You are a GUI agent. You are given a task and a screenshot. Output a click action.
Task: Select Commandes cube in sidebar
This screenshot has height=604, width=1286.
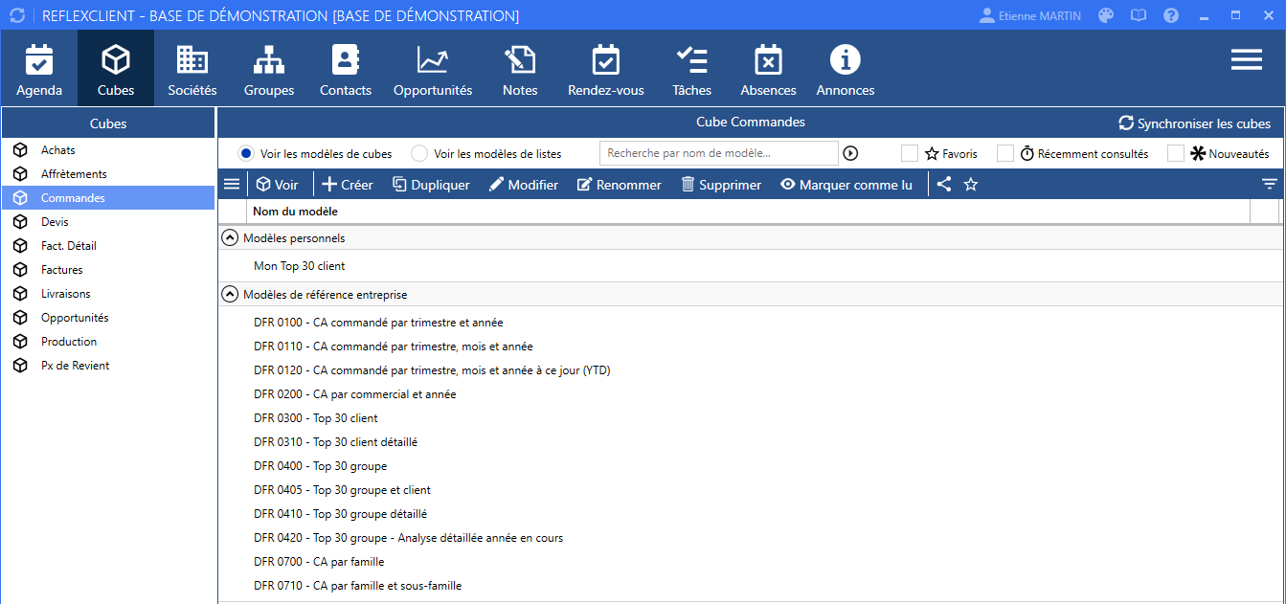(x=108, y=198)
